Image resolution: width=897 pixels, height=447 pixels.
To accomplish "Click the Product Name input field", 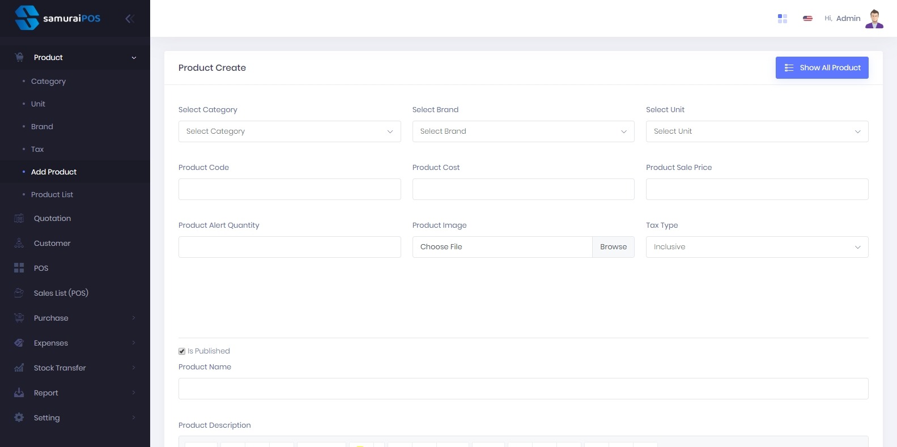I will [523, 389].
